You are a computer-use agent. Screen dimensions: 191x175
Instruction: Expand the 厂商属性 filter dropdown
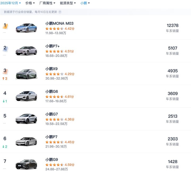[47, 3]
